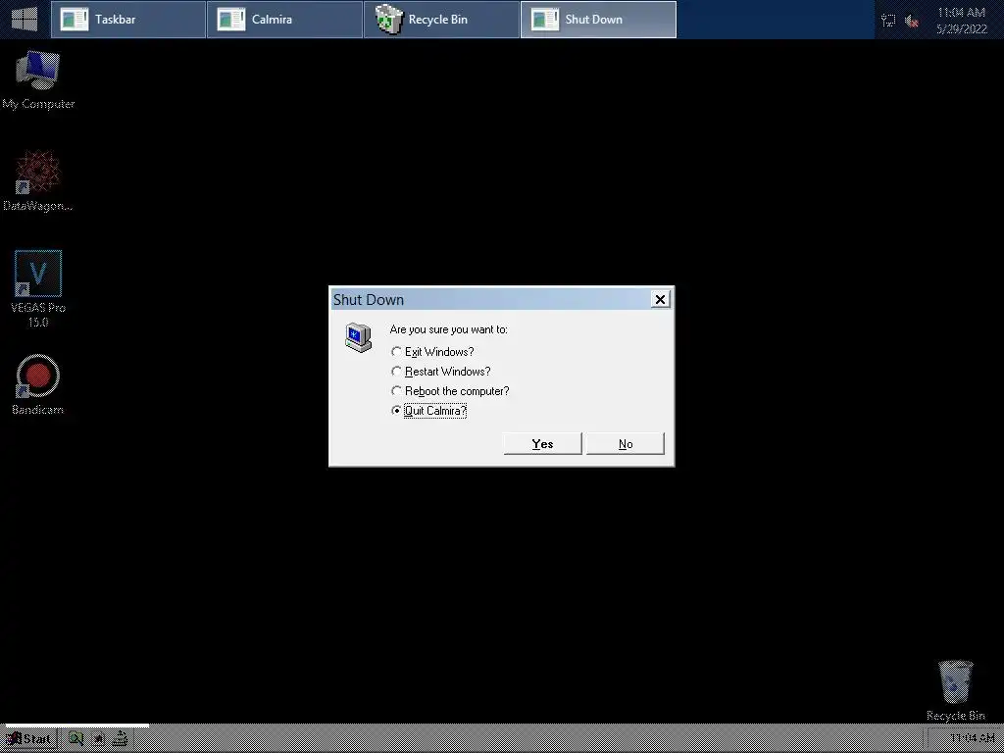Select the VEGAS Pro 15.0 shortcut

(38, 289)
